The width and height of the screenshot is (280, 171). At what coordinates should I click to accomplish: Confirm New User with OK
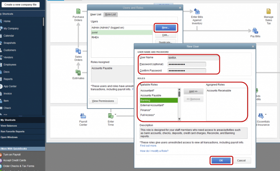221,160
